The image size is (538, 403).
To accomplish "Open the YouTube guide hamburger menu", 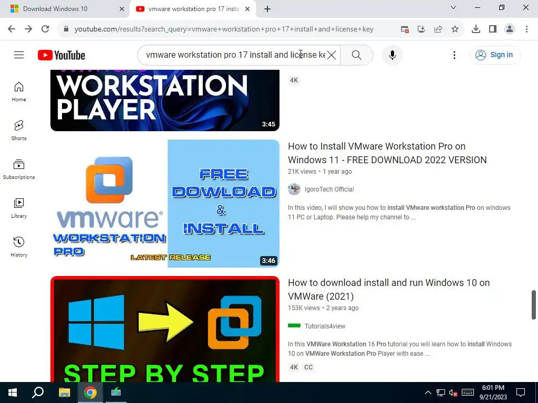I will (19, 55).
